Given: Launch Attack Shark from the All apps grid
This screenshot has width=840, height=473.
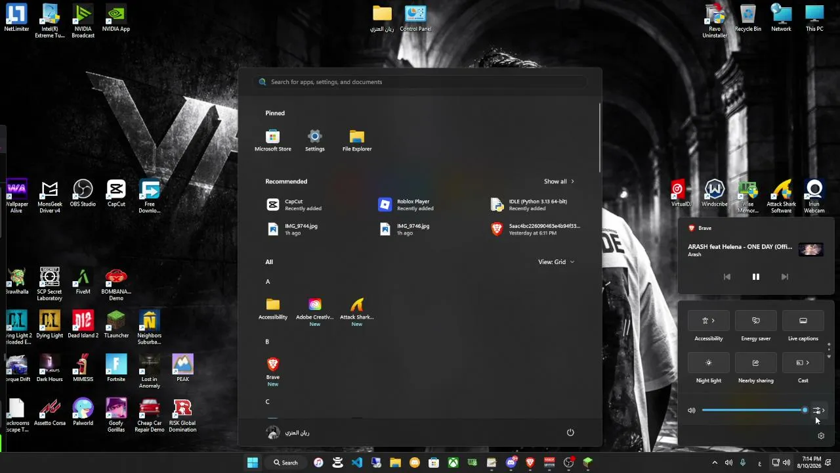Looking at the screenshot, I should 357,311.
